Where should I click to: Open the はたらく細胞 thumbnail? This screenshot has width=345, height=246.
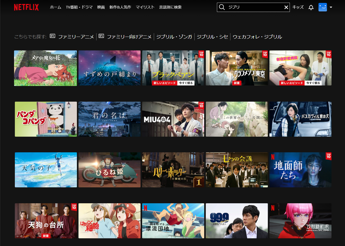coord(110,221)
